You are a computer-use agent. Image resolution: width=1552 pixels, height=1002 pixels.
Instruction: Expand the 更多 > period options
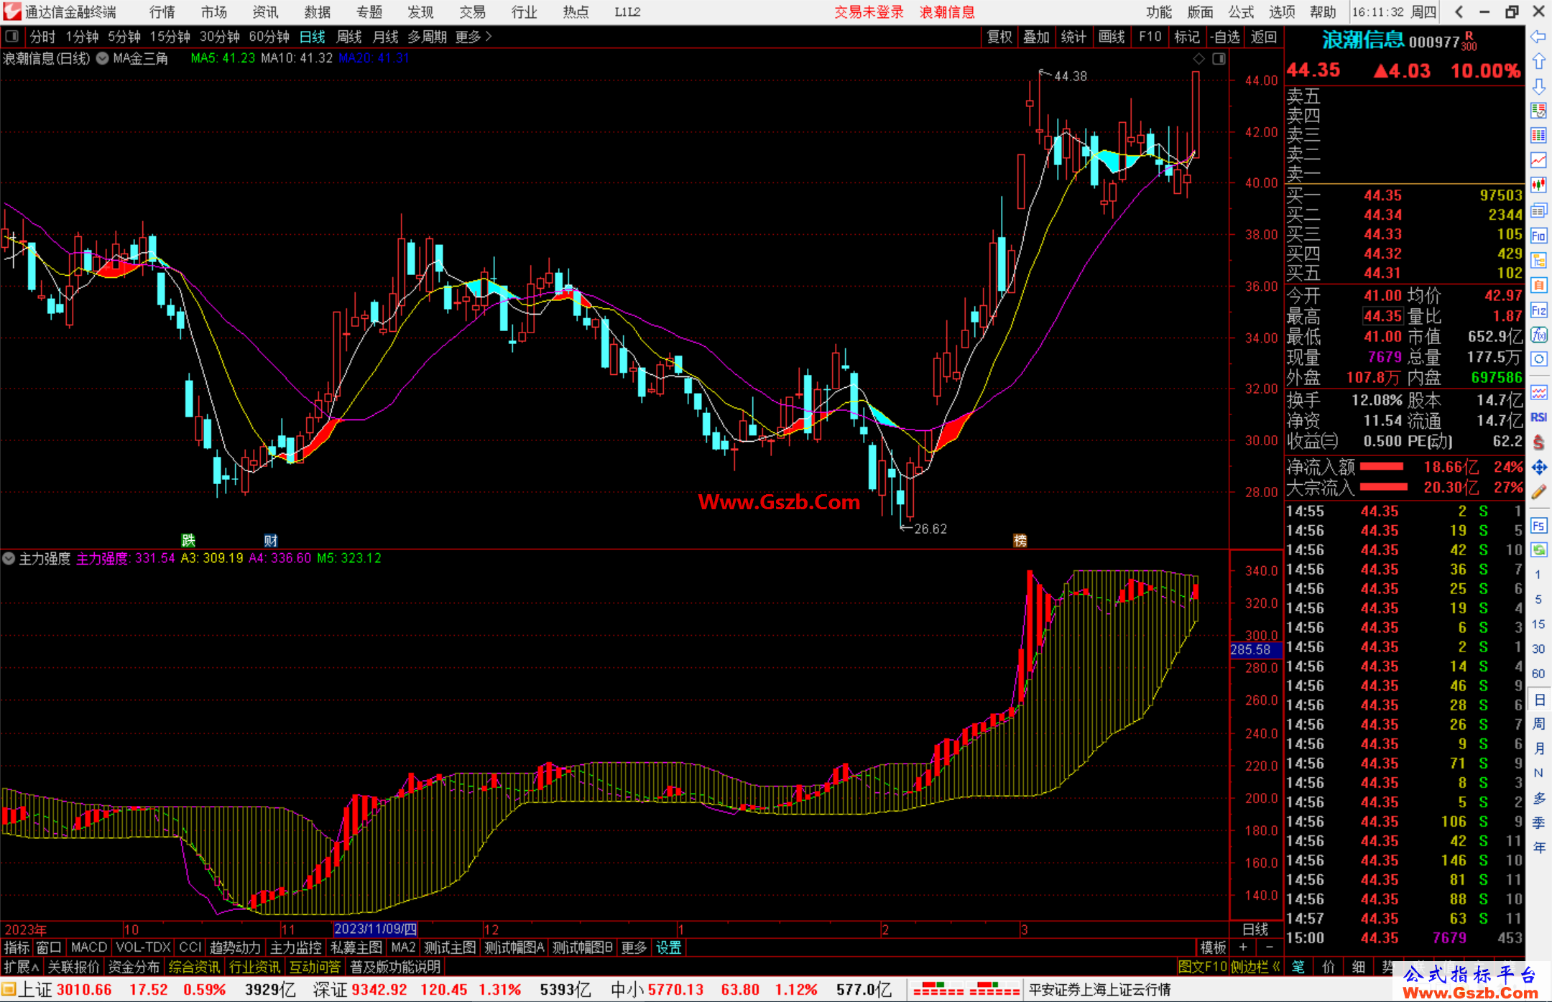click(474, 37)
